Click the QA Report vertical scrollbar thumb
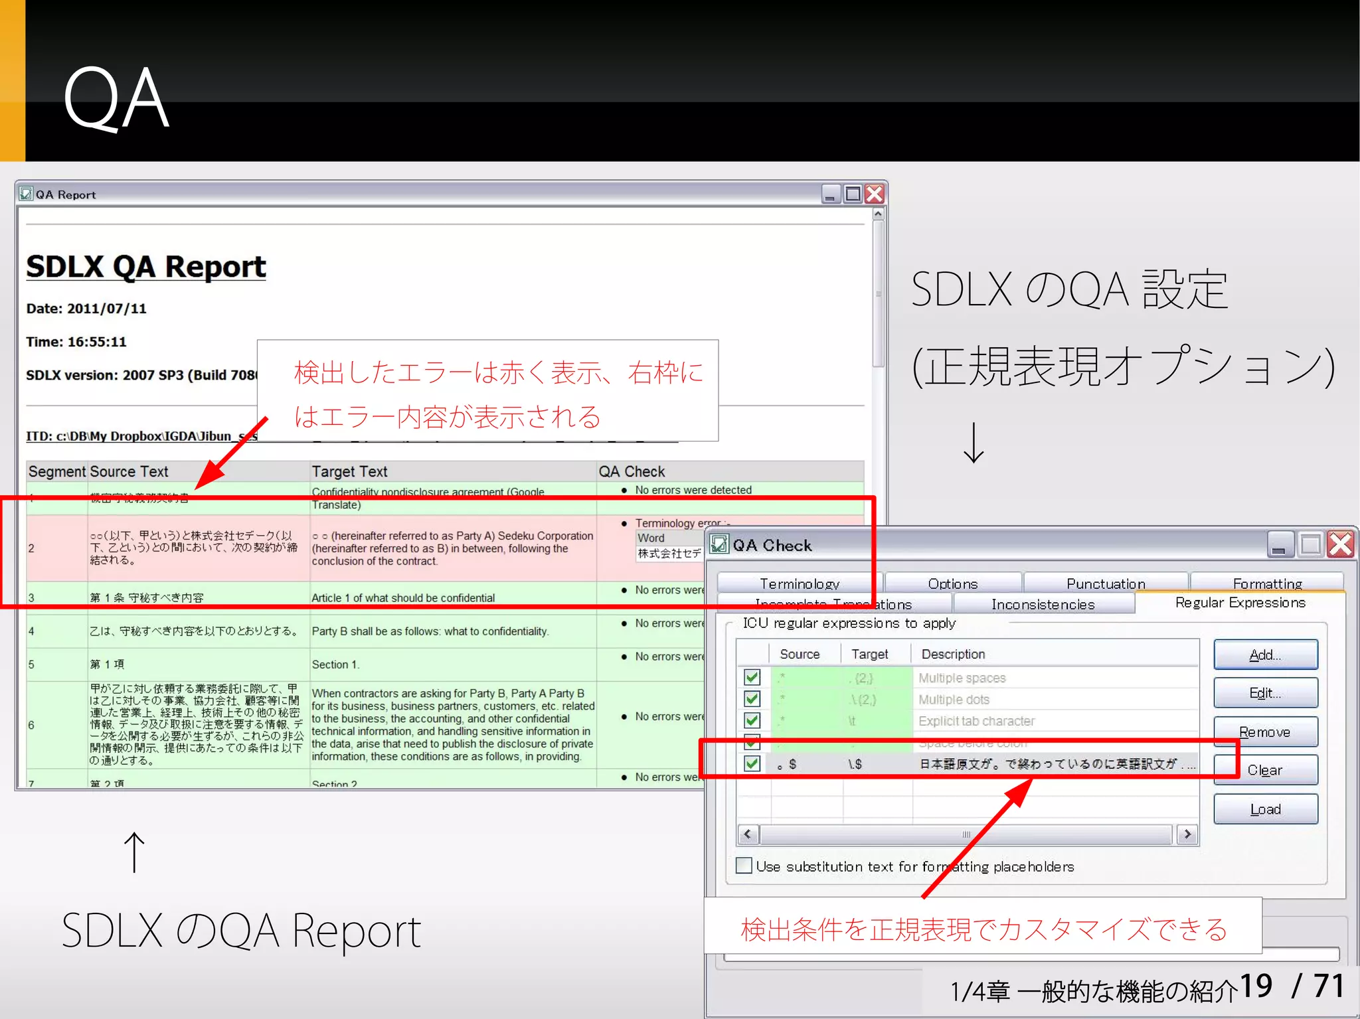 (879, 293)
